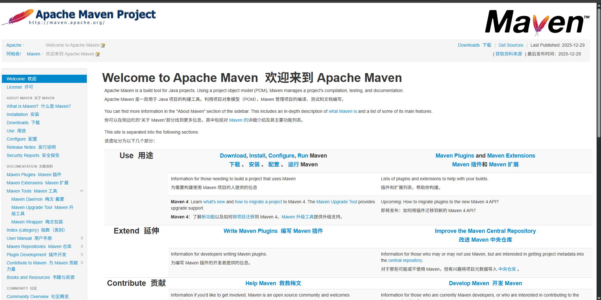Click the Get Sources header link

pyautogui.click(x=511, y=45)
